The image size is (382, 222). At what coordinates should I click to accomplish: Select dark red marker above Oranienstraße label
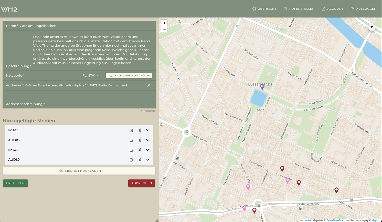click(282, 168)
